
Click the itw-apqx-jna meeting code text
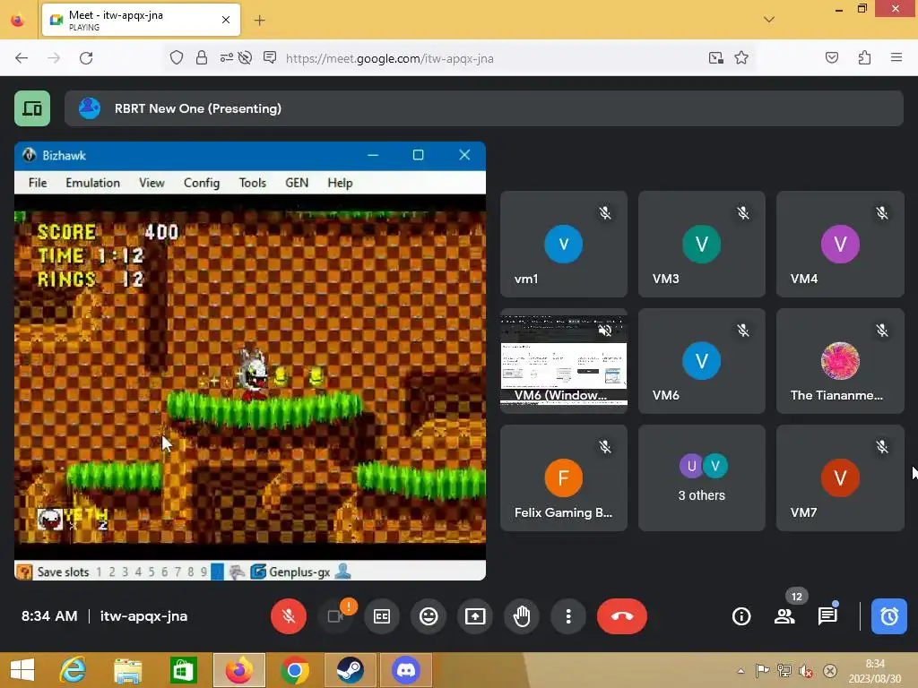143,616
